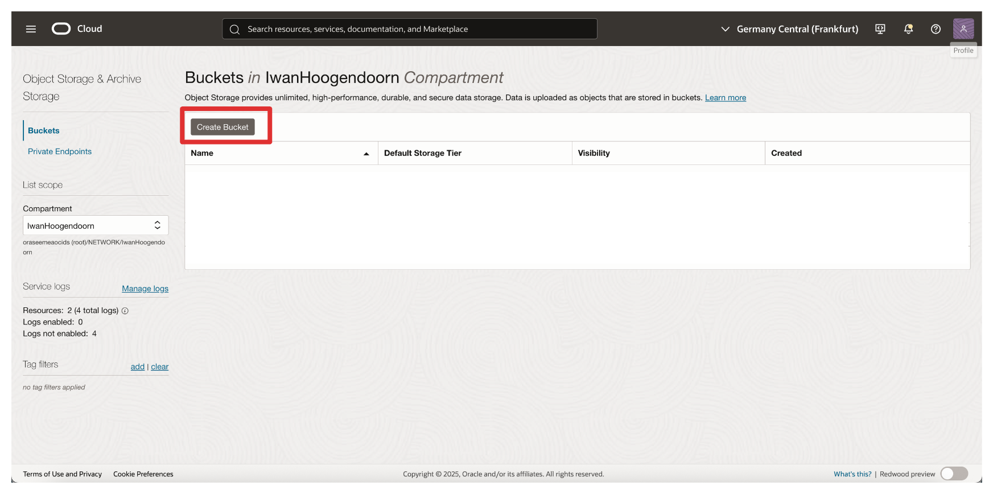The height and width of the screenshot is (494, 993).
Task: Select Buckets in the side menu
Action: 44,130
